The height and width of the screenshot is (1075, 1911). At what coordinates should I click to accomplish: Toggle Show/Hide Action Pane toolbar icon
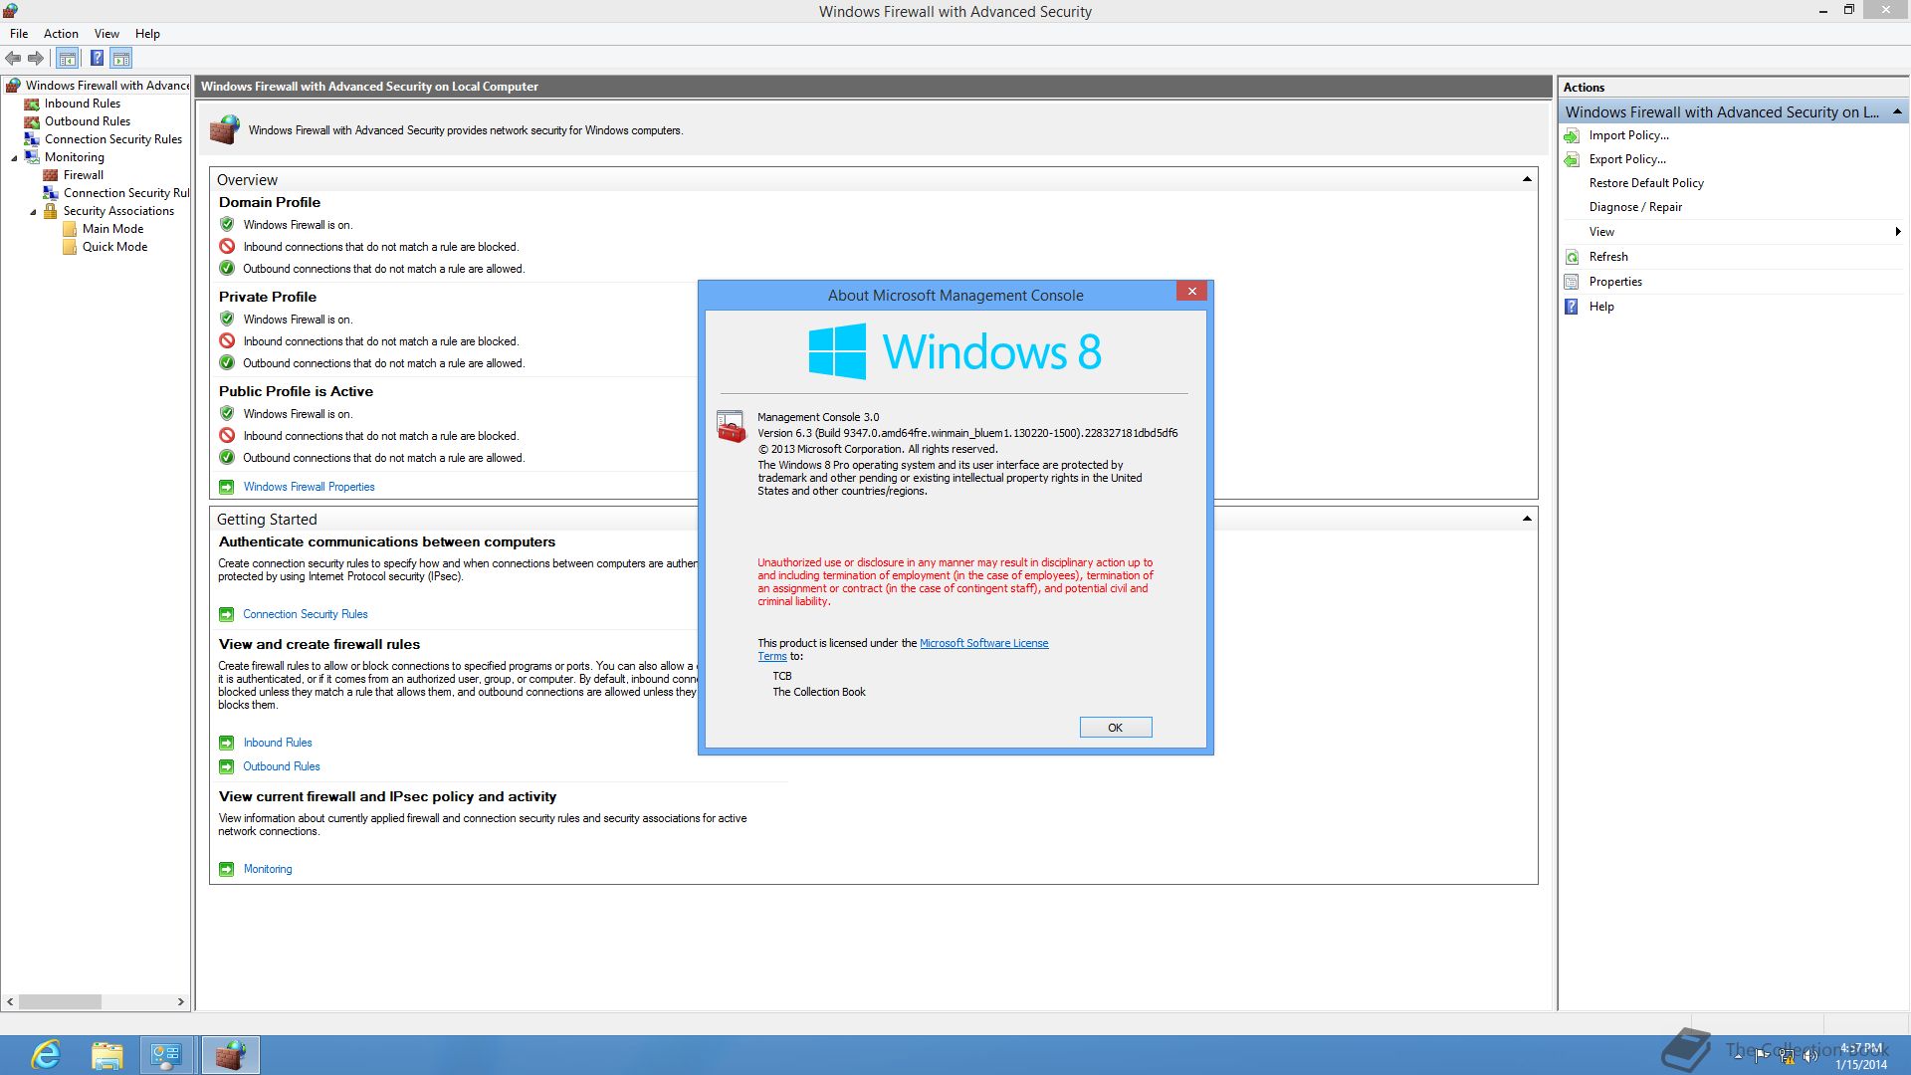tap(121, 58)
